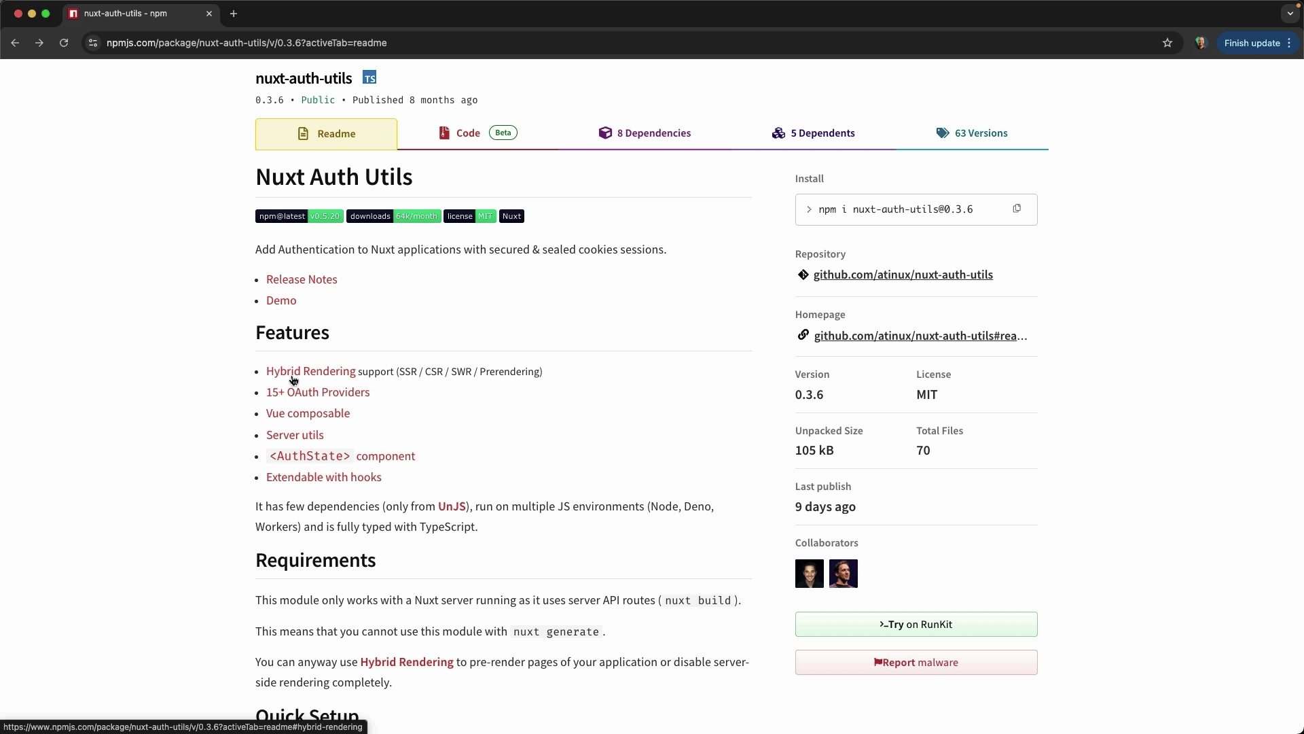Open the github.com/atinux/nuxt-auth-utils repository link

click(903, 275)
